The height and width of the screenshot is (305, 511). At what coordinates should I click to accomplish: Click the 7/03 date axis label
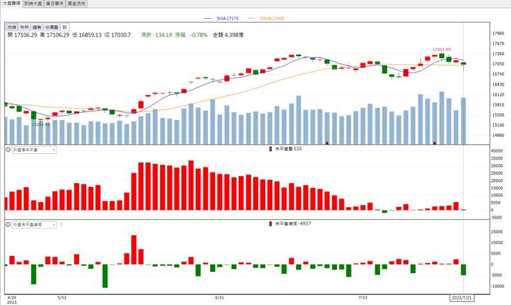tap(362, 298)
